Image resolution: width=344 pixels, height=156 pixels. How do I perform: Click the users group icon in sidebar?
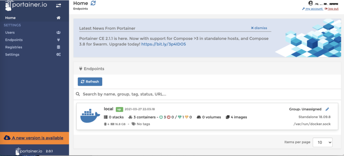click(58, 32)
